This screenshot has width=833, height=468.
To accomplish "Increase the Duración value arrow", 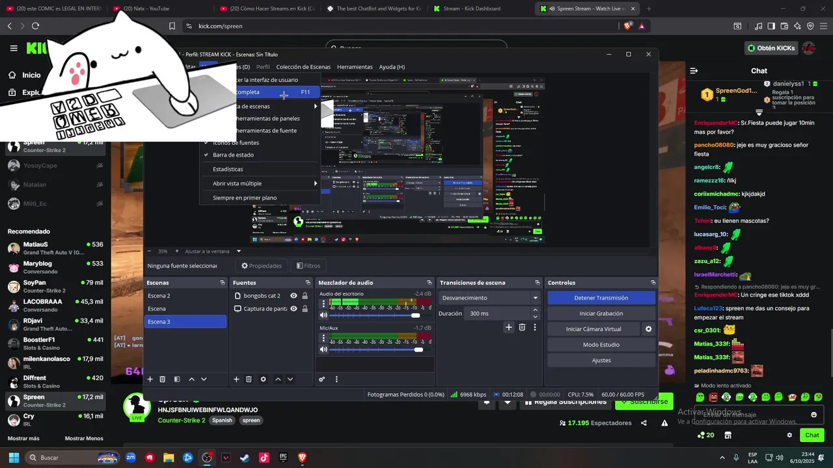I will 535,310.
